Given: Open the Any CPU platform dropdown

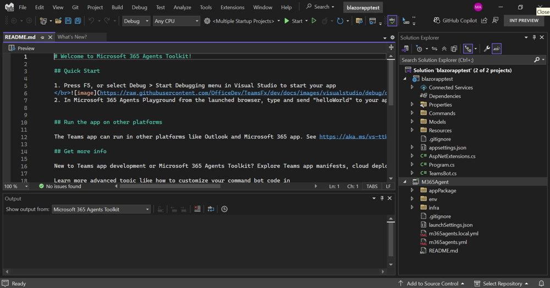Looking at the screenshot, I should (x=177, y=21).
